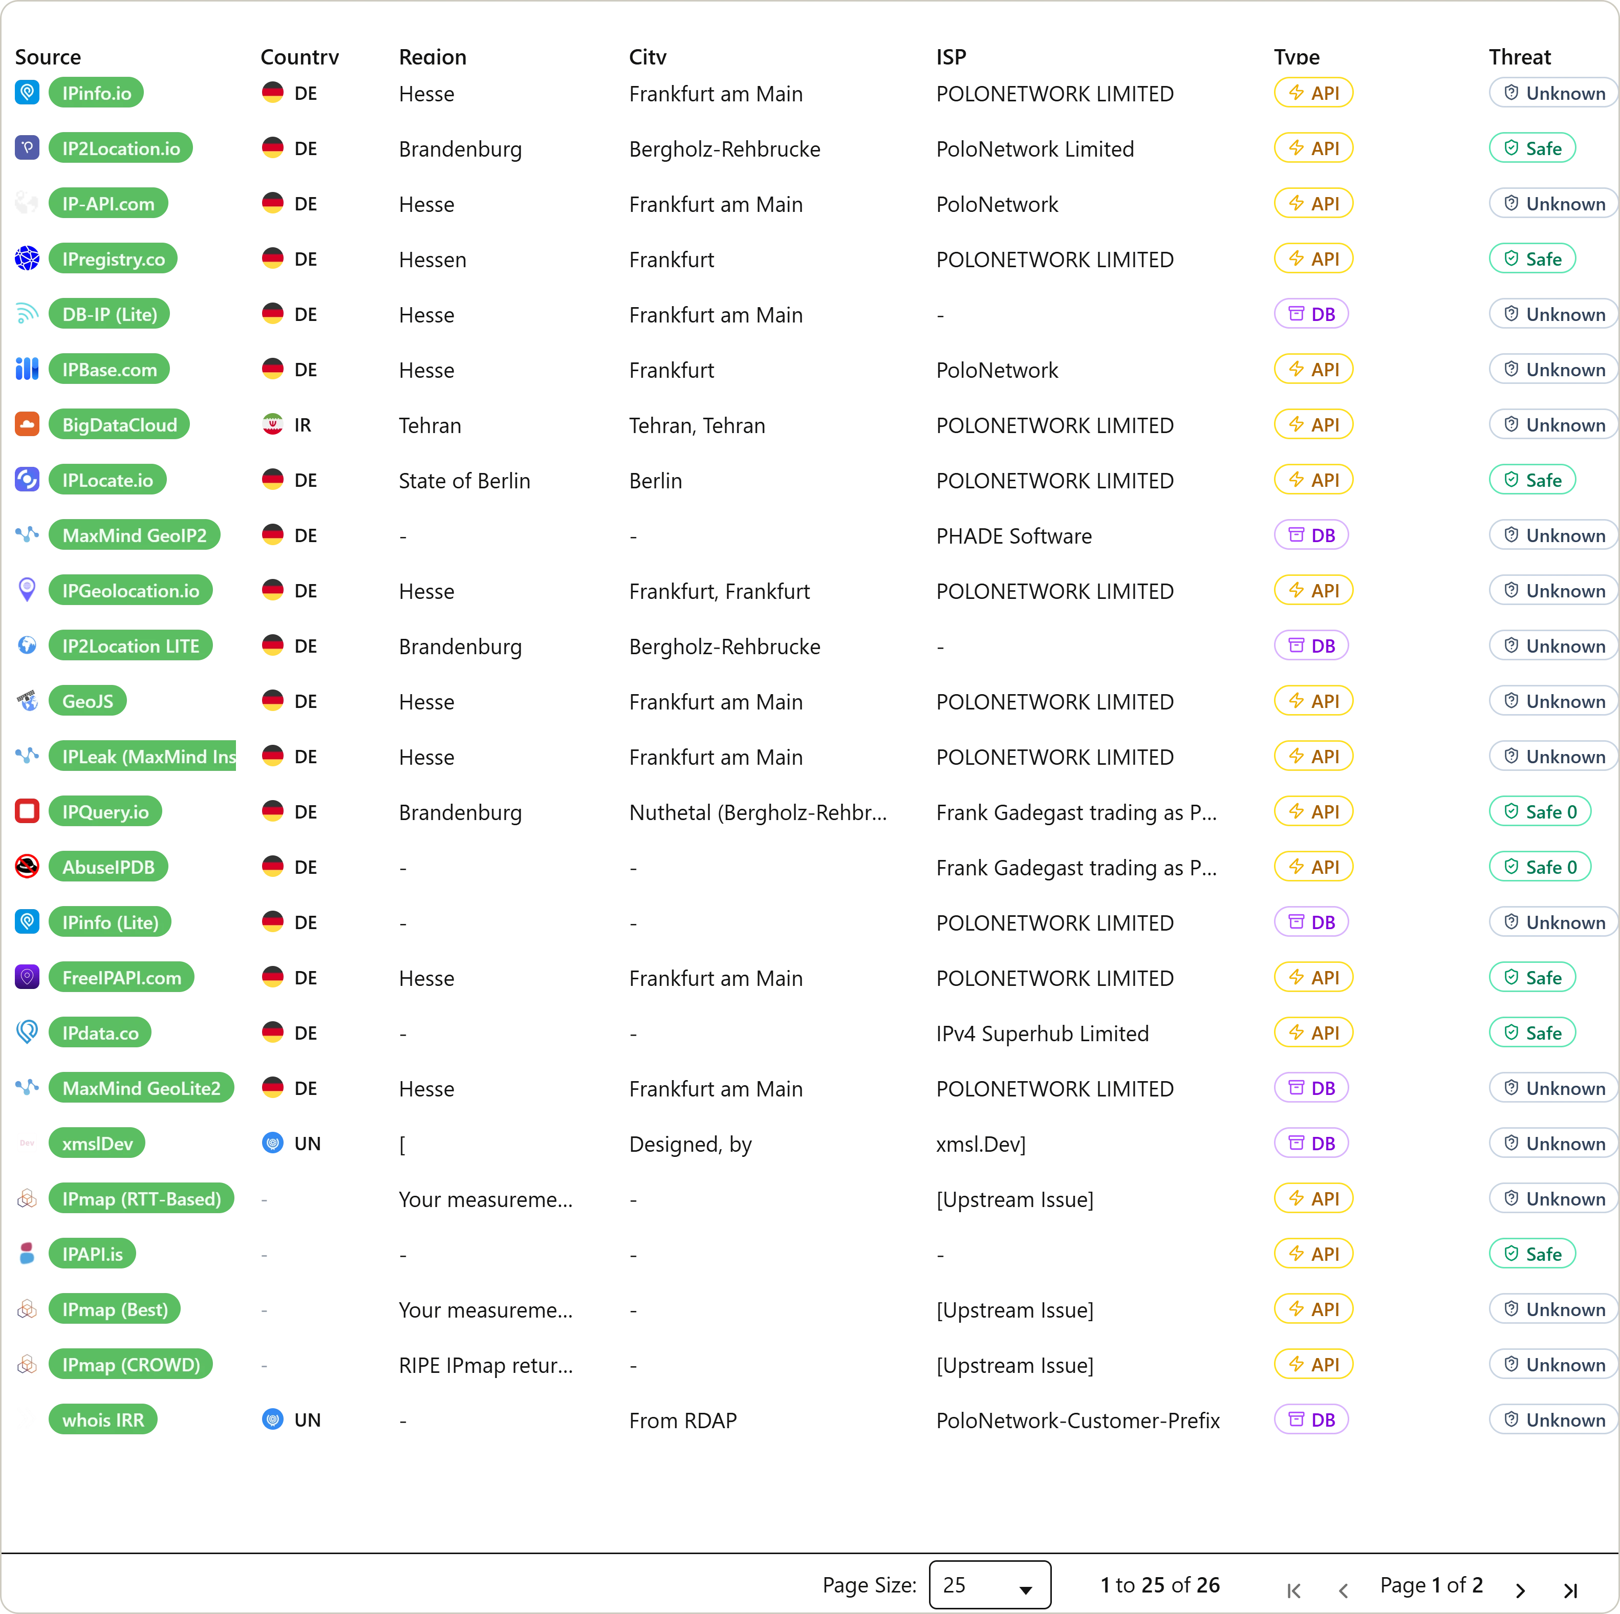Sort by the Type column header

1297,57
